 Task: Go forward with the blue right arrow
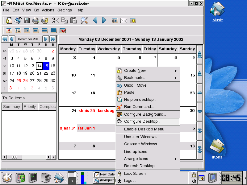(104, 20)
